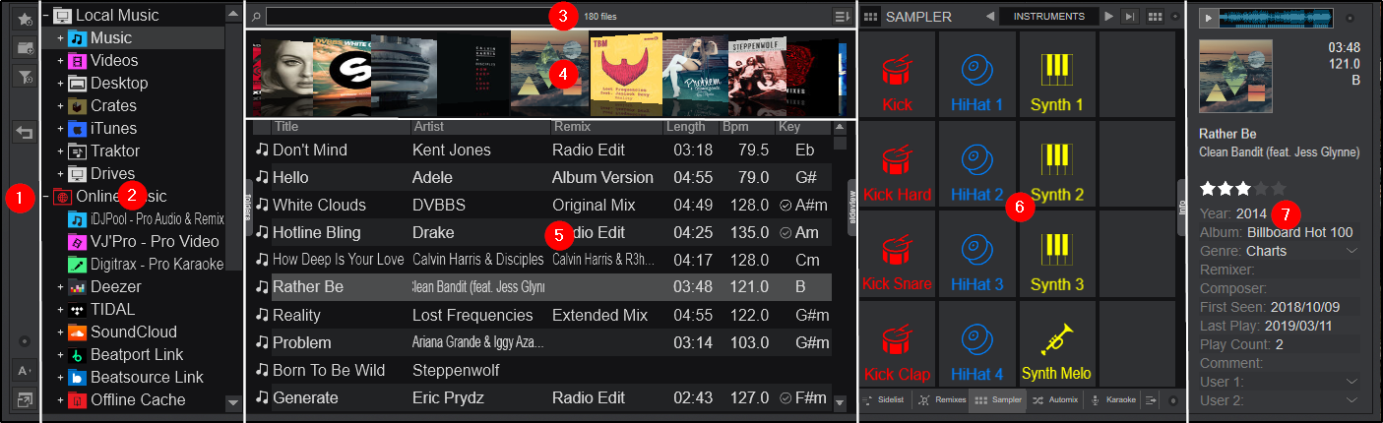Sort the file list by the Bpm column

[747, 127]
